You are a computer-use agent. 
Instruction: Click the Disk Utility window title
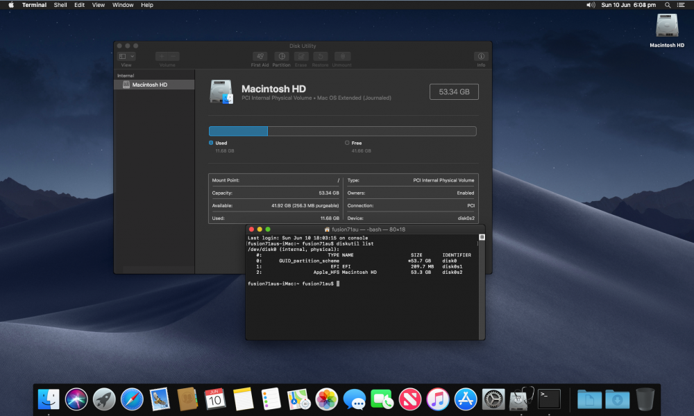click(x=303, y=46)
